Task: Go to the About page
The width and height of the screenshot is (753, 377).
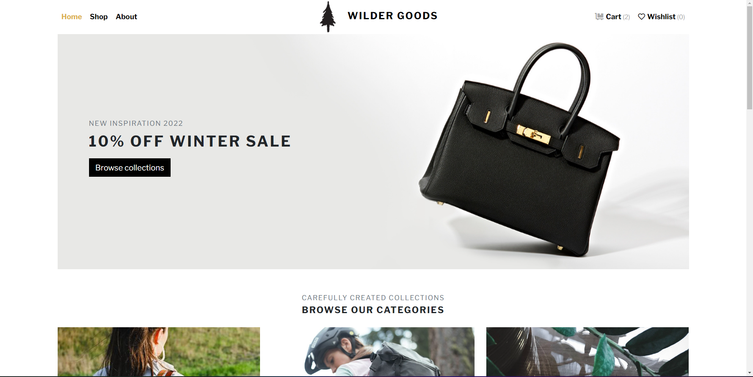Action: pyautogui.click(x=126, y=16)
